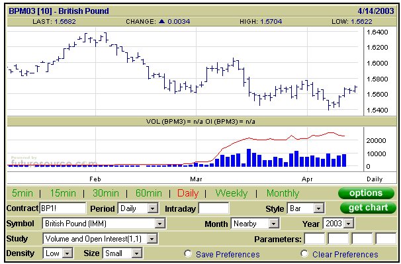The width and height of the screenshot is (401, 264).
Task: Click the CHANGE: 0.0034 value
Action: (x=157, y=21)
